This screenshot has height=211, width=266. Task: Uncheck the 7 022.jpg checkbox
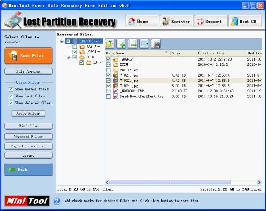(x=108, y=81)
